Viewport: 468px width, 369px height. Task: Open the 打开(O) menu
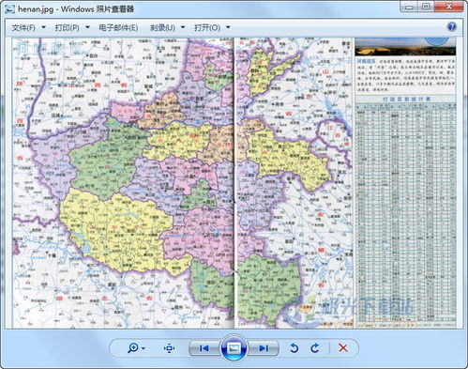[207, 28]
